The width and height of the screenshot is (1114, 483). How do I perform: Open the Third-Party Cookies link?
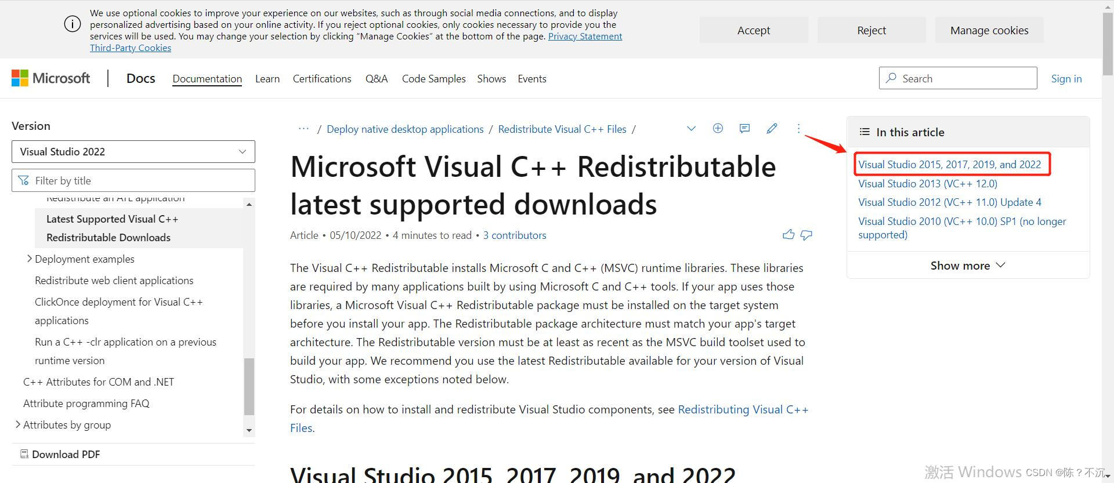tap(131, 48)
